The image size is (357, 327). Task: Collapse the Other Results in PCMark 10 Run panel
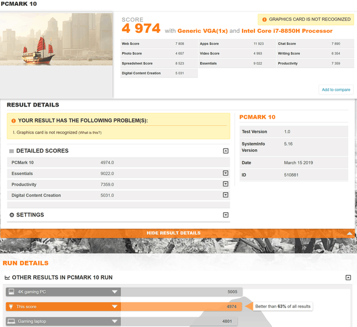(x=348, y=277)
